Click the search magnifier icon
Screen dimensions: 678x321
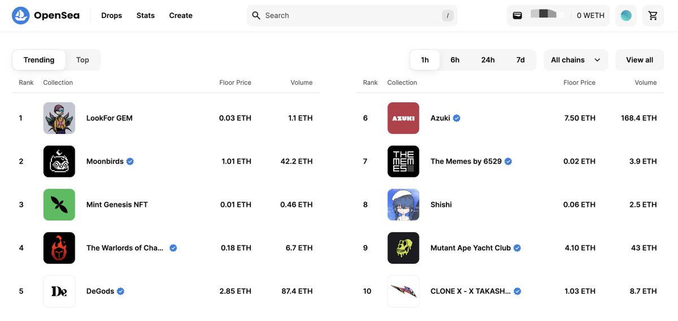click(257, 16)
